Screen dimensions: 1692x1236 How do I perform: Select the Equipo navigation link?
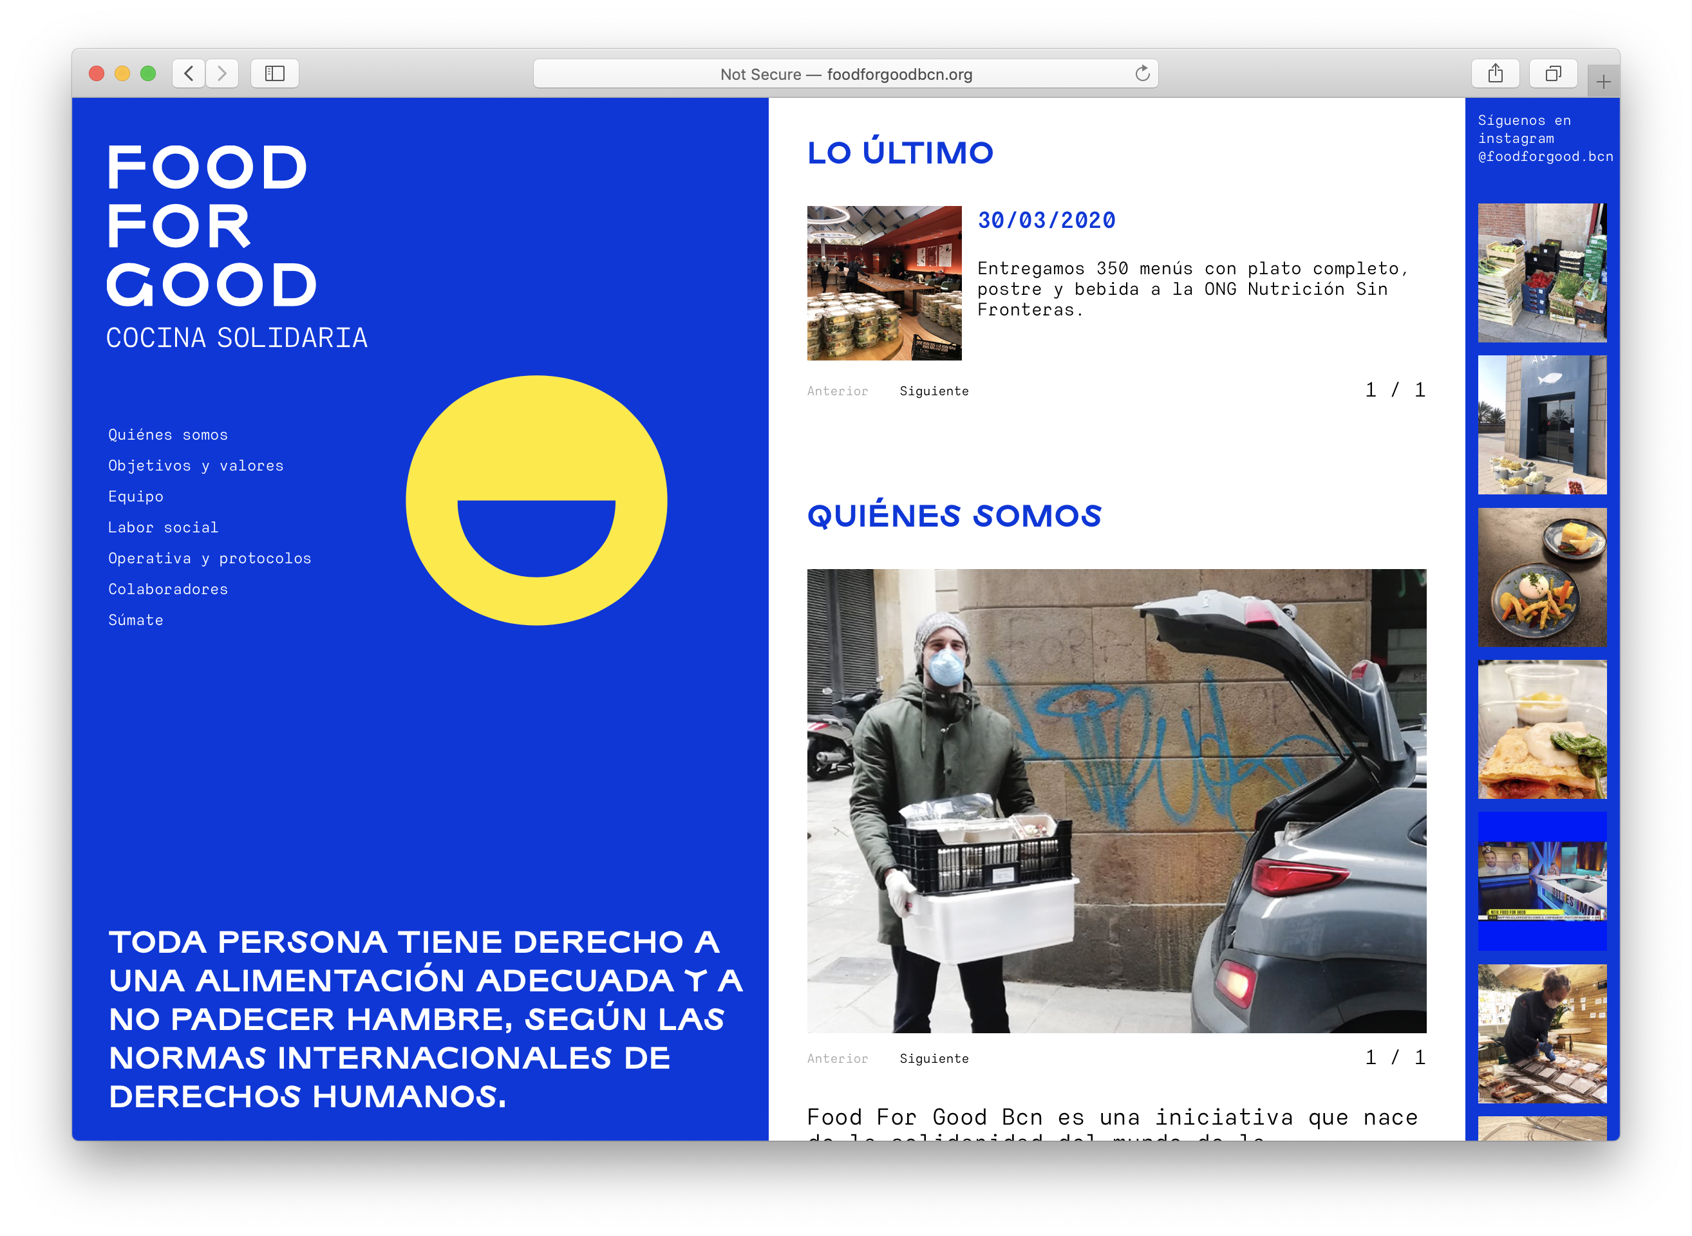pos(135,497)
